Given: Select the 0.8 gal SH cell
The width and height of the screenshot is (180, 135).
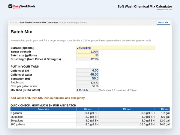Looking at the screenshot, I should pos(127,113).
